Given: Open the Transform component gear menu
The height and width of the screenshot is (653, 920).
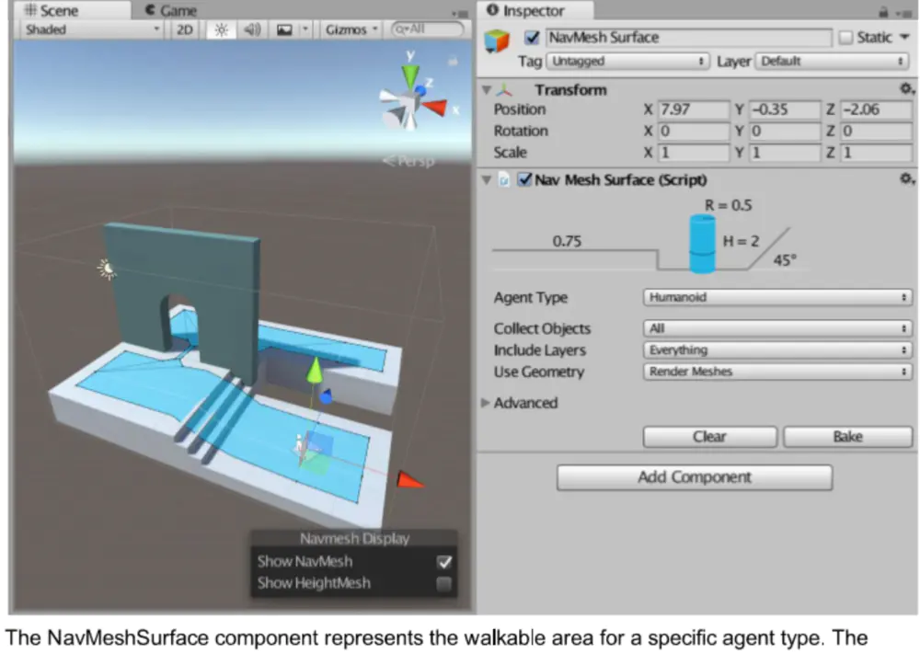Looking at the screenshot, I should point(906,89).
